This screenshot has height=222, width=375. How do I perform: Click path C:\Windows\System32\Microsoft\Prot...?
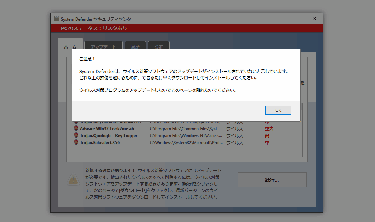[x=186, y=142]
